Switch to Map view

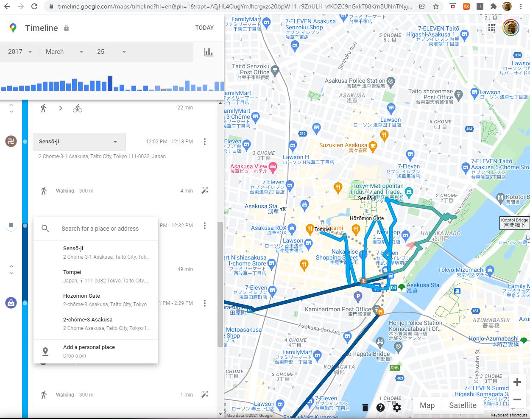pos(427,405)
